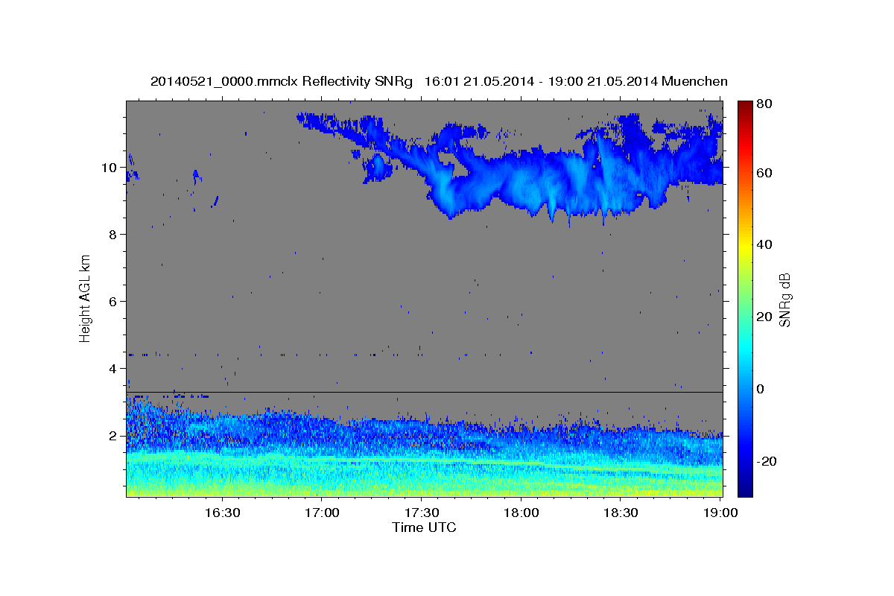Click the 18:00 time tick label
This screenshot has height=596, width=894.
click(x=521, y=513)
